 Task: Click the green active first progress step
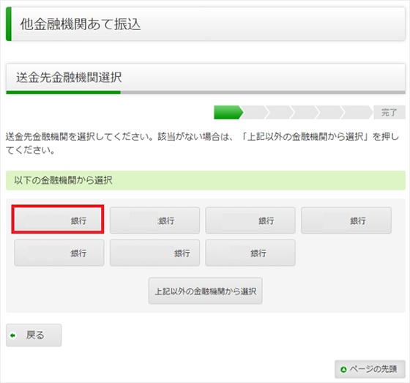tap(228, 112)
